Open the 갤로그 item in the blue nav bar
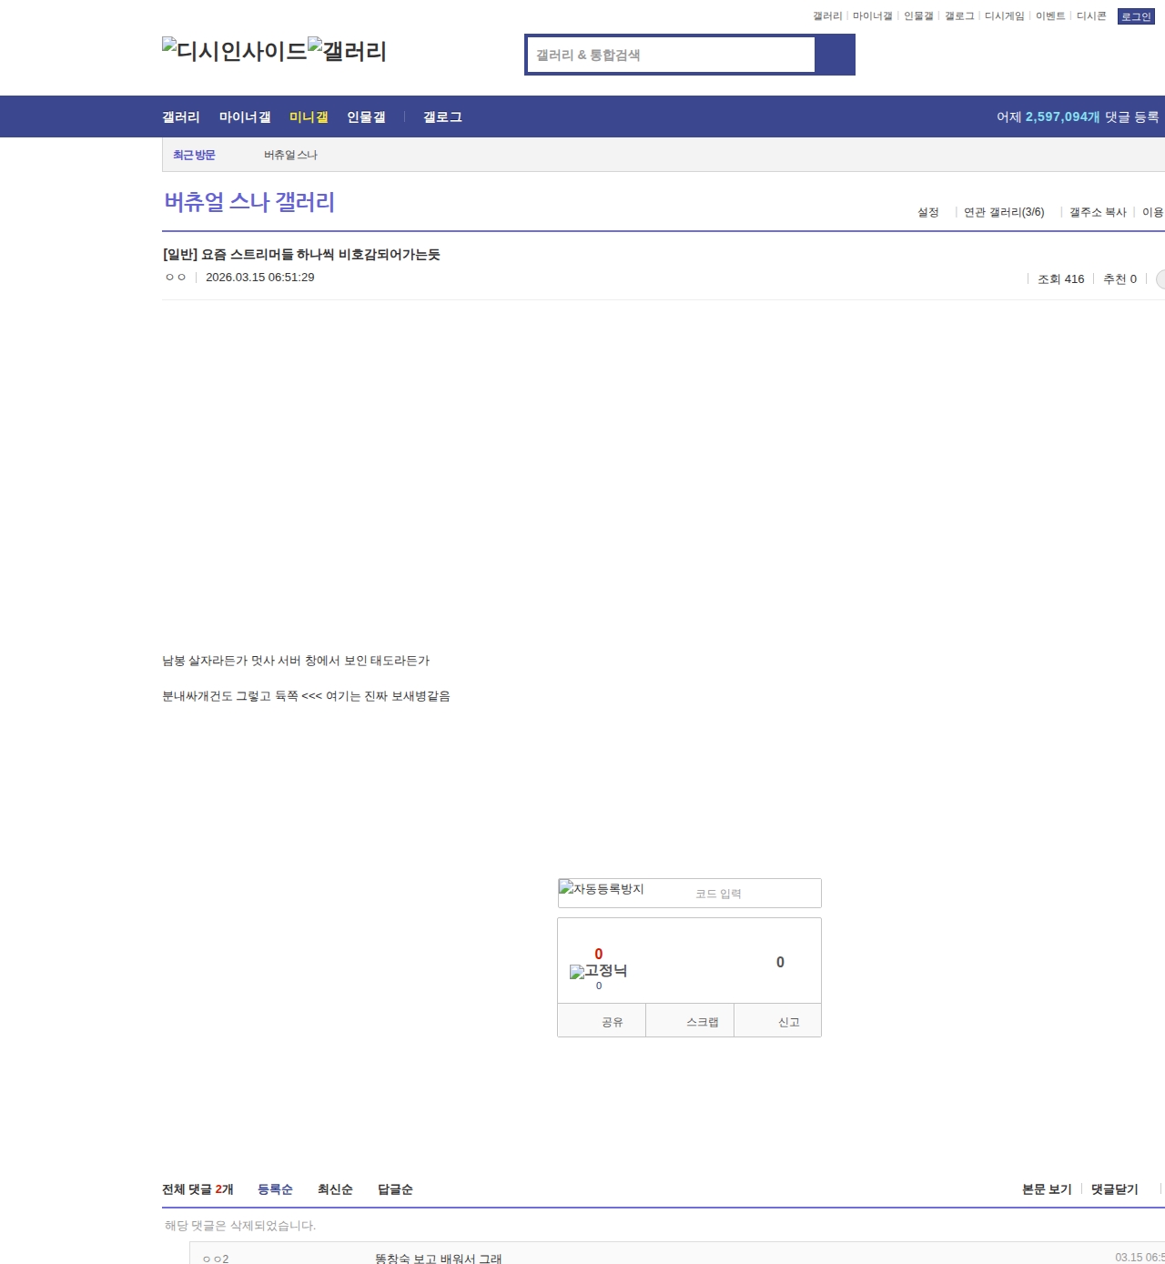The height and width of the screenshot is (1264, 1165). (442, 117)
